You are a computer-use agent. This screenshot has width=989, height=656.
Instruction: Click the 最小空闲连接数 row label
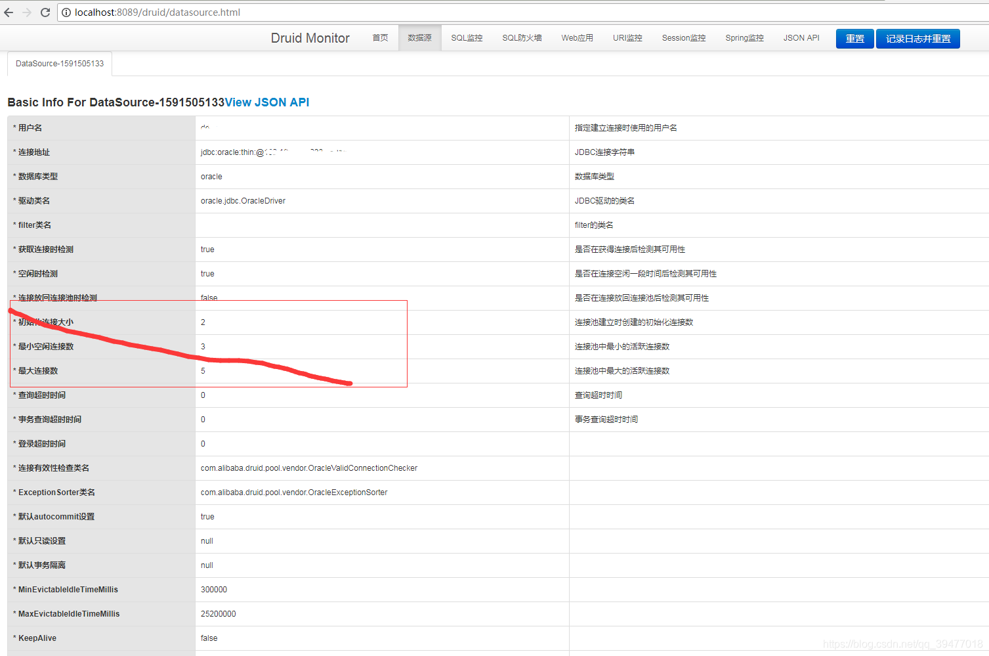pyautogui.click(x=46, y=347)
